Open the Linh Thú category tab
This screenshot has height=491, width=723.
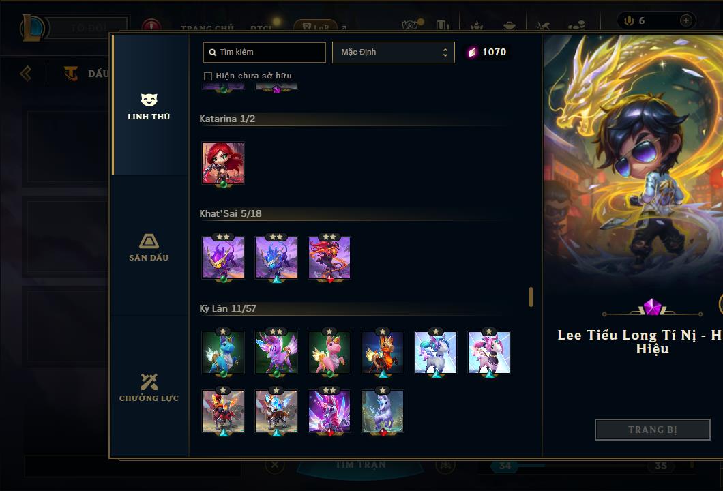tap(149, 105)
